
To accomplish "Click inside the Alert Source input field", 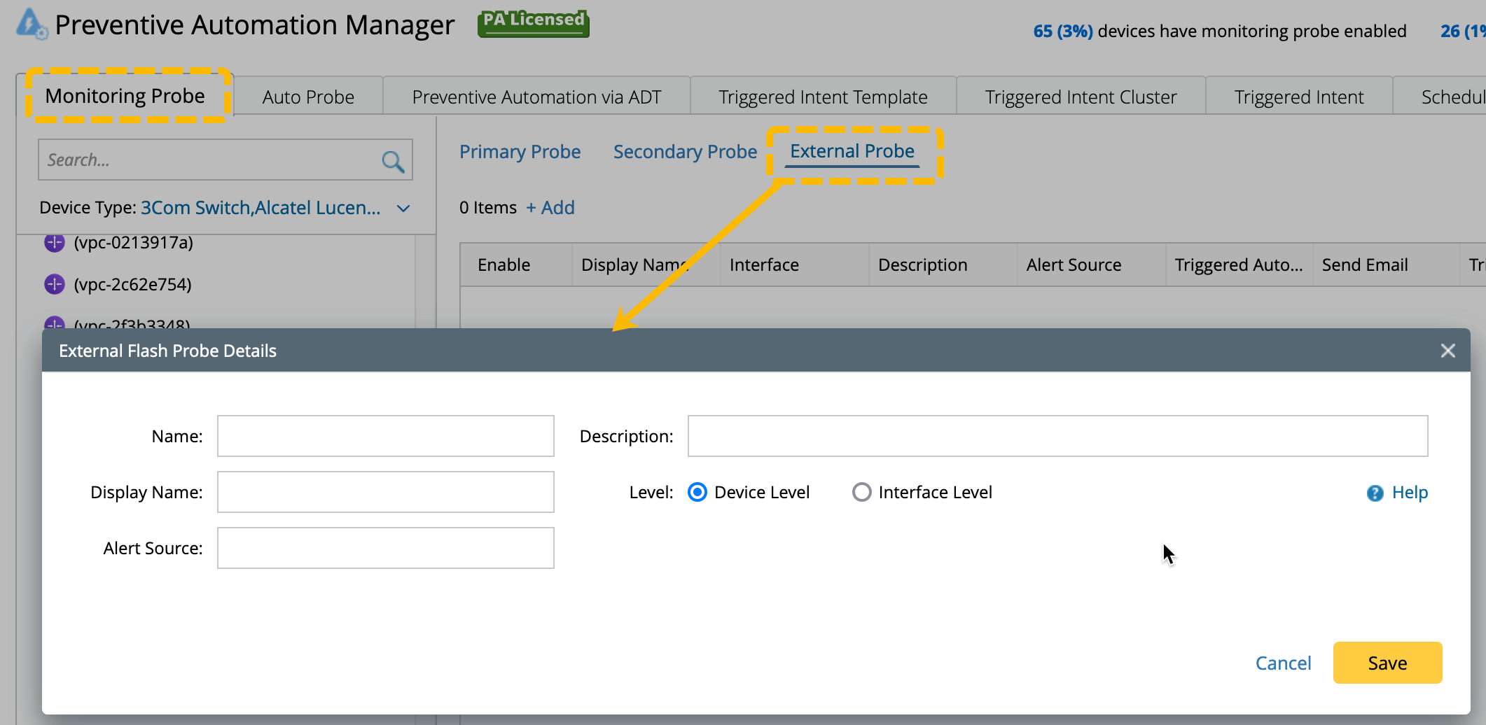I will (x=385, y=548).
